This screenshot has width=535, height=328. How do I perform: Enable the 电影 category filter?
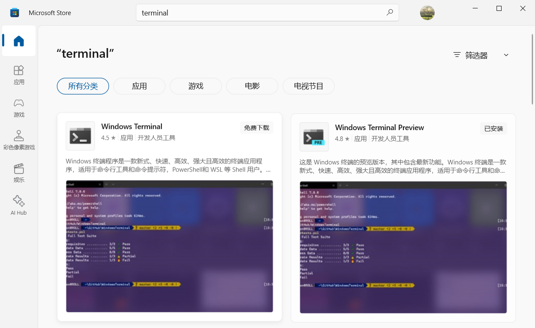click(x=252, y=86)
